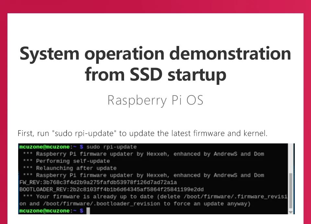
Task: Click the "from SSD startup" heading line
Action: click(155, 74)
